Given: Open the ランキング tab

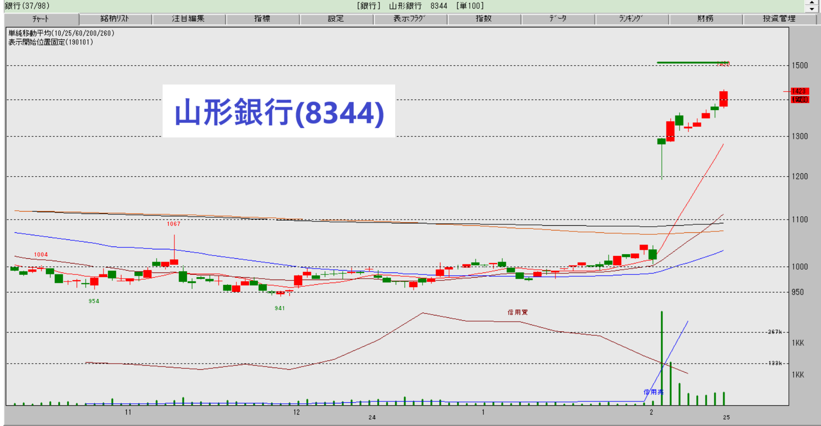Looking at the screenshot, I should pos(631,19).
